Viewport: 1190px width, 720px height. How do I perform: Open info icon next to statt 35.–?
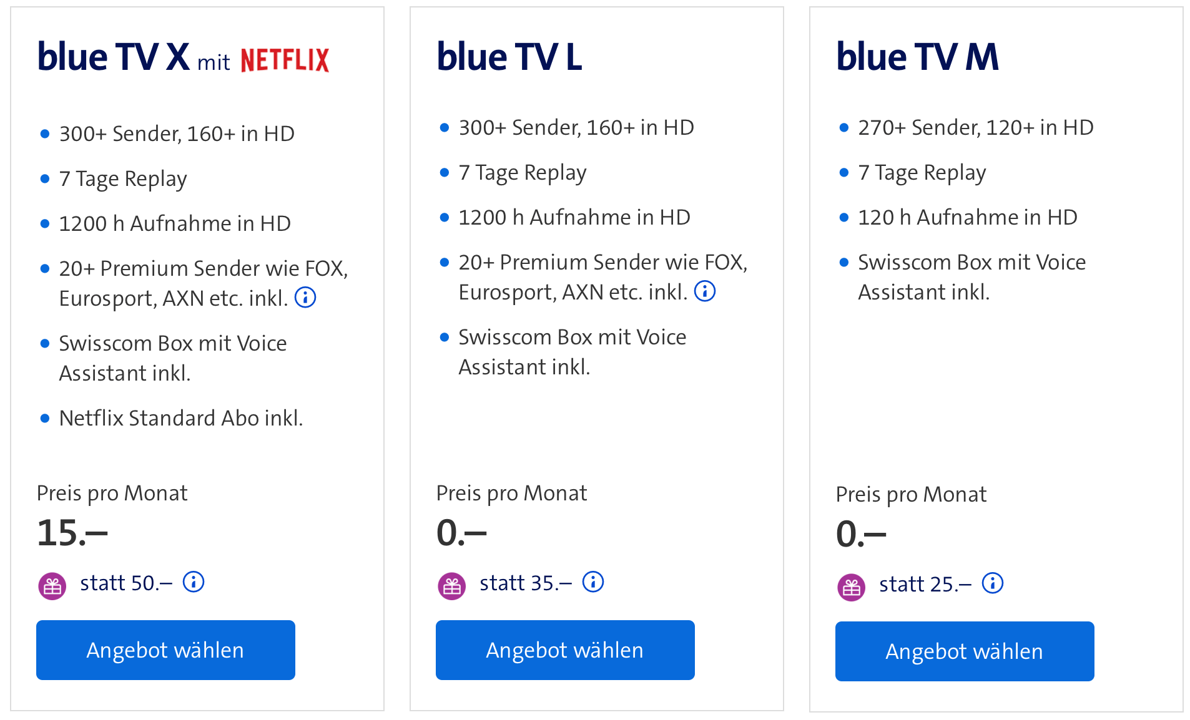594,582
